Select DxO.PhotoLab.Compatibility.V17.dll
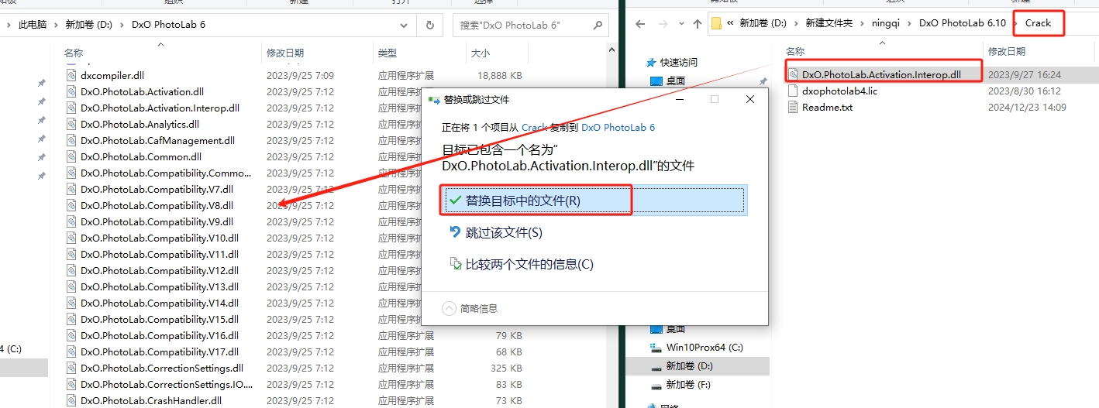 click(159, 352)
